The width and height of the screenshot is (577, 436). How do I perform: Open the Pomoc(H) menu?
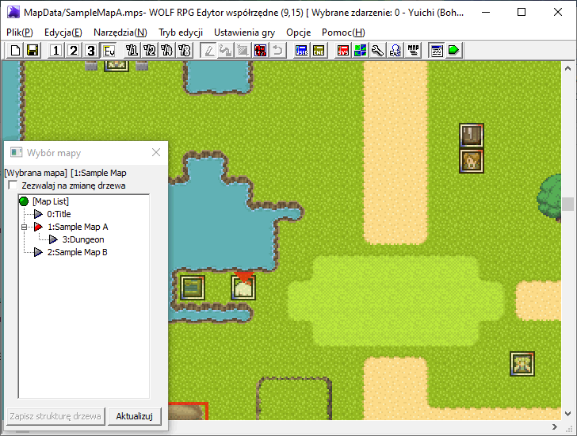coord(343,33)
